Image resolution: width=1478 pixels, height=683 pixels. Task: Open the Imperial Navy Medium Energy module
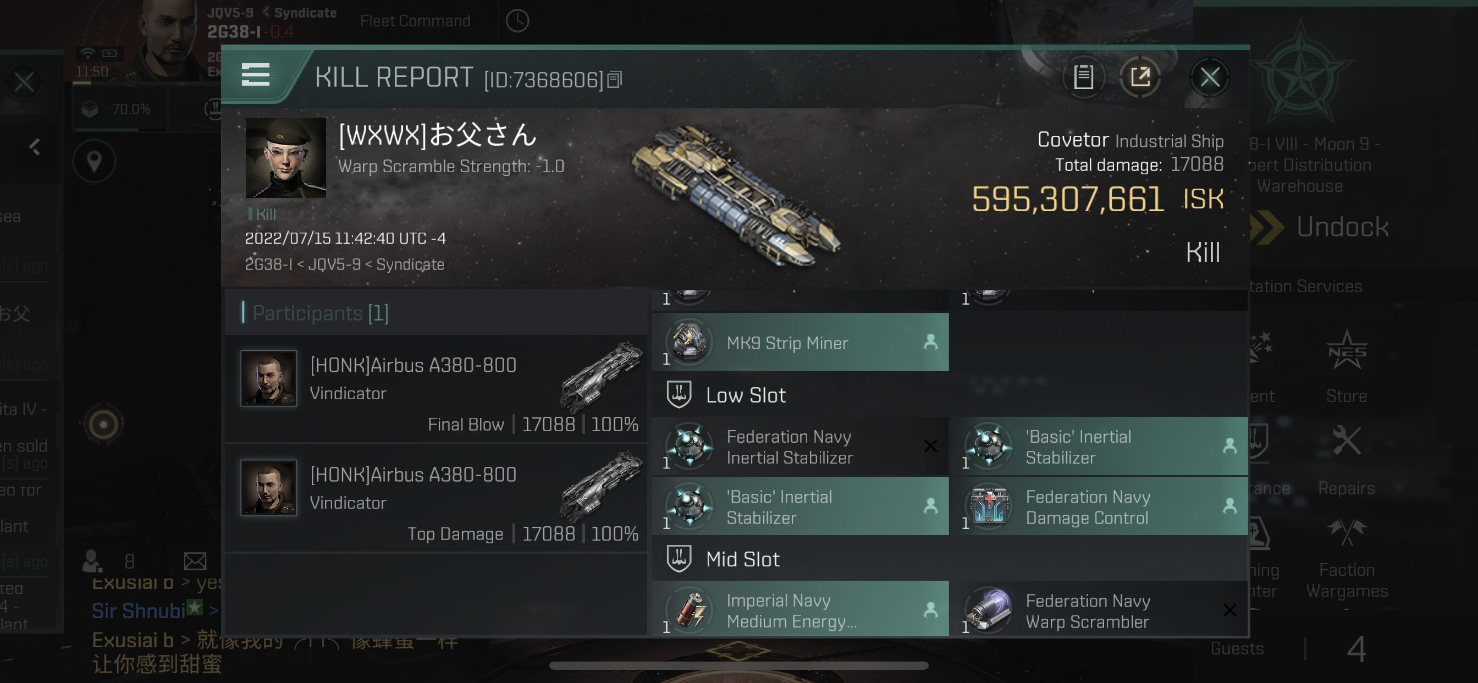(800, 609)
